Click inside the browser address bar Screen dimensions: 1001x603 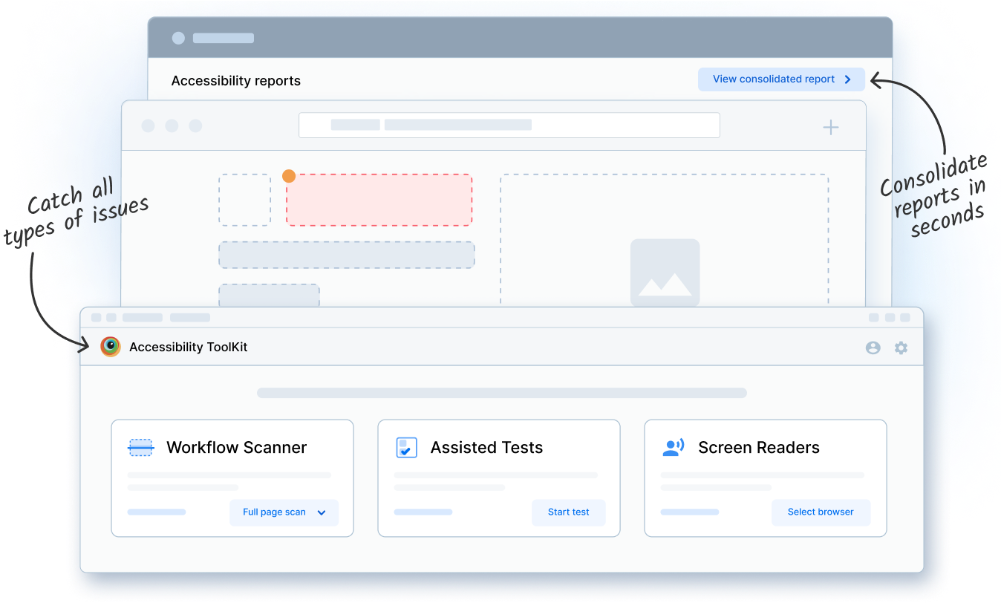click(509, 125)
